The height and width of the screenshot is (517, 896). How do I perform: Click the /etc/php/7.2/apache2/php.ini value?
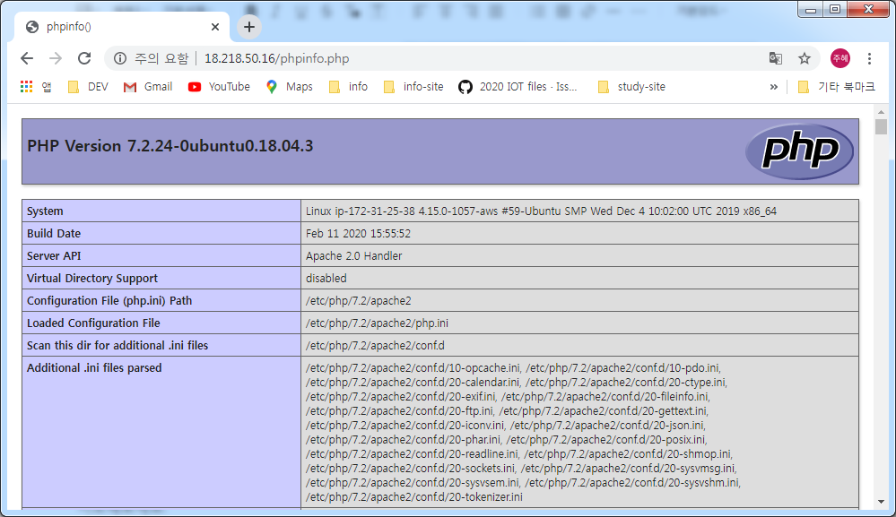pos(377,323)
